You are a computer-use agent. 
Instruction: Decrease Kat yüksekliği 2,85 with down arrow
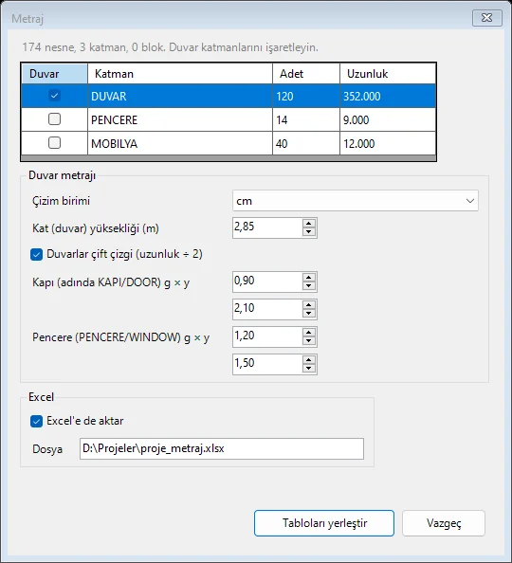coord(309,232)
